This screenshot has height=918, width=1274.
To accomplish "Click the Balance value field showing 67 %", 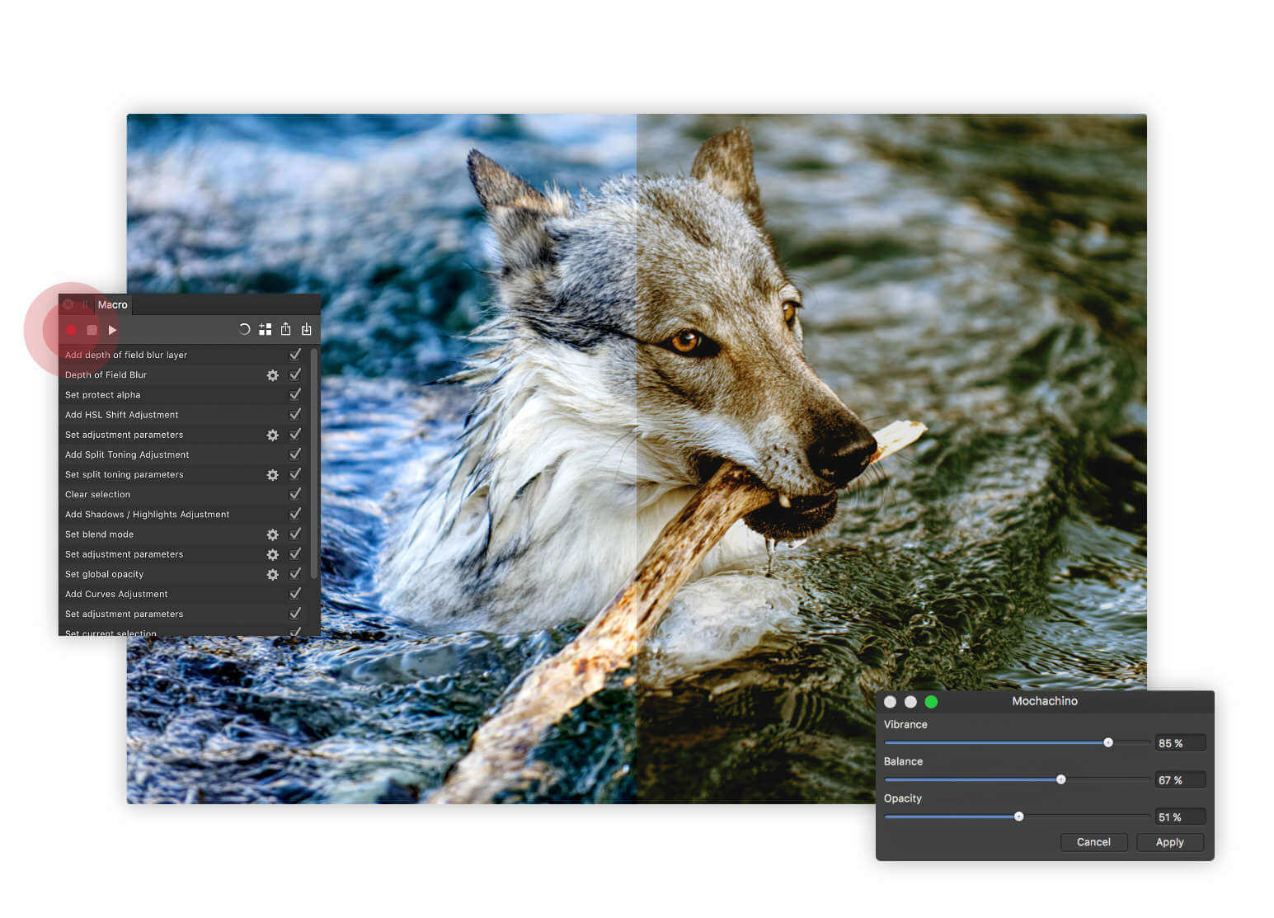I will coord(1180,780).
